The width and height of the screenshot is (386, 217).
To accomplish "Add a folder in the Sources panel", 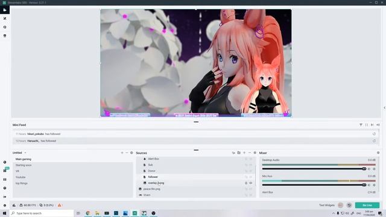I will (239, 153).
